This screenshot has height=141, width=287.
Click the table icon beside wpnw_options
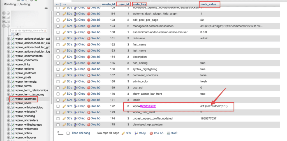click(13, 69)
